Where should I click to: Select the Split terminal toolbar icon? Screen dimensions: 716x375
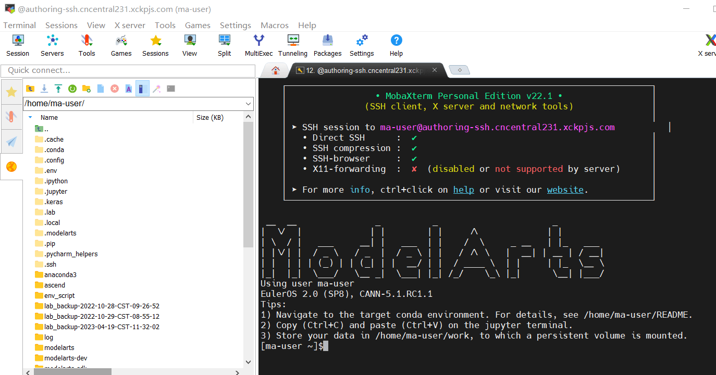225,45
